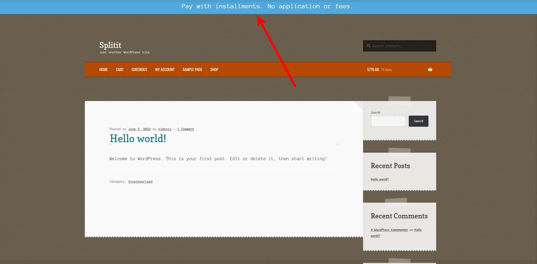Click the Recent Comments heading
The height and width of the screenshot is (264, 537).
click(399, 216)
